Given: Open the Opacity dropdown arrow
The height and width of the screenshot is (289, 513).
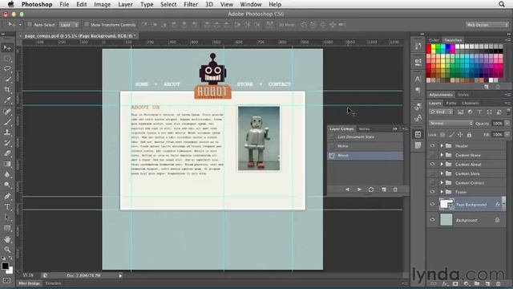Looking at the screenshot, I should click(x=507, y=123).
